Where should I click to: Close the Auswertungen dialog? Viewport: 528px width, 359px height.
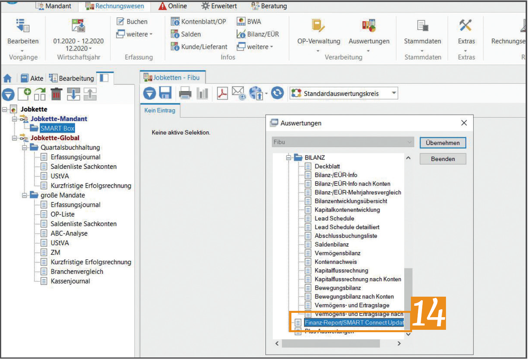tap(464, 123)
